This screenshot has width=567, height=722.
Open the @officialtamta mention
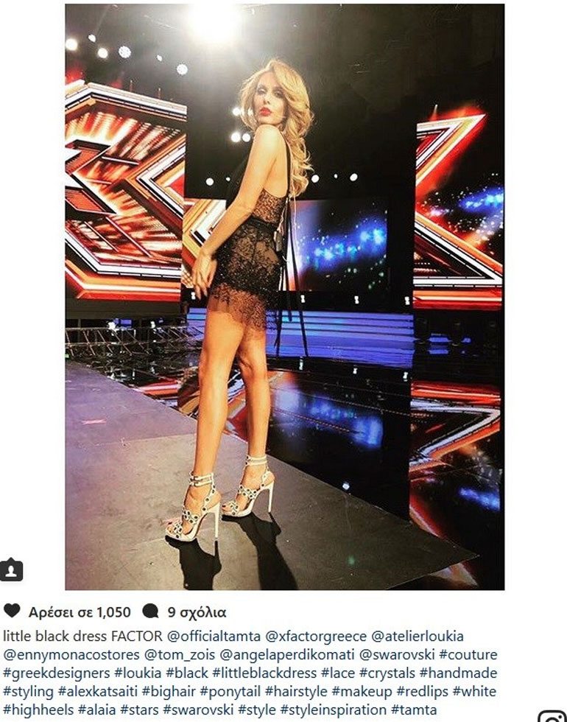coord(214,637)
